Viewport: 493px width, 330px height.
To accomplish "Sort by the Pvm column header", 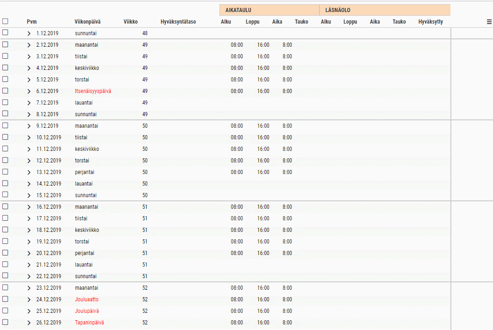I will tap(32, 22).
